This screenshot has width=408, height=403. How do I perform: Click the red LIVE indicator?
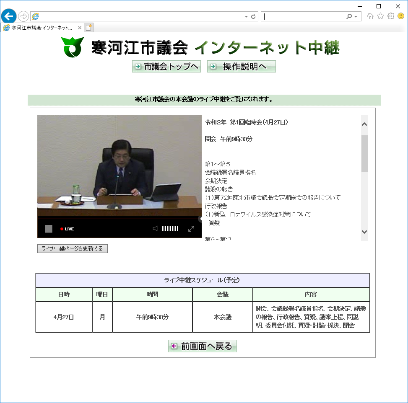(67, 229)
